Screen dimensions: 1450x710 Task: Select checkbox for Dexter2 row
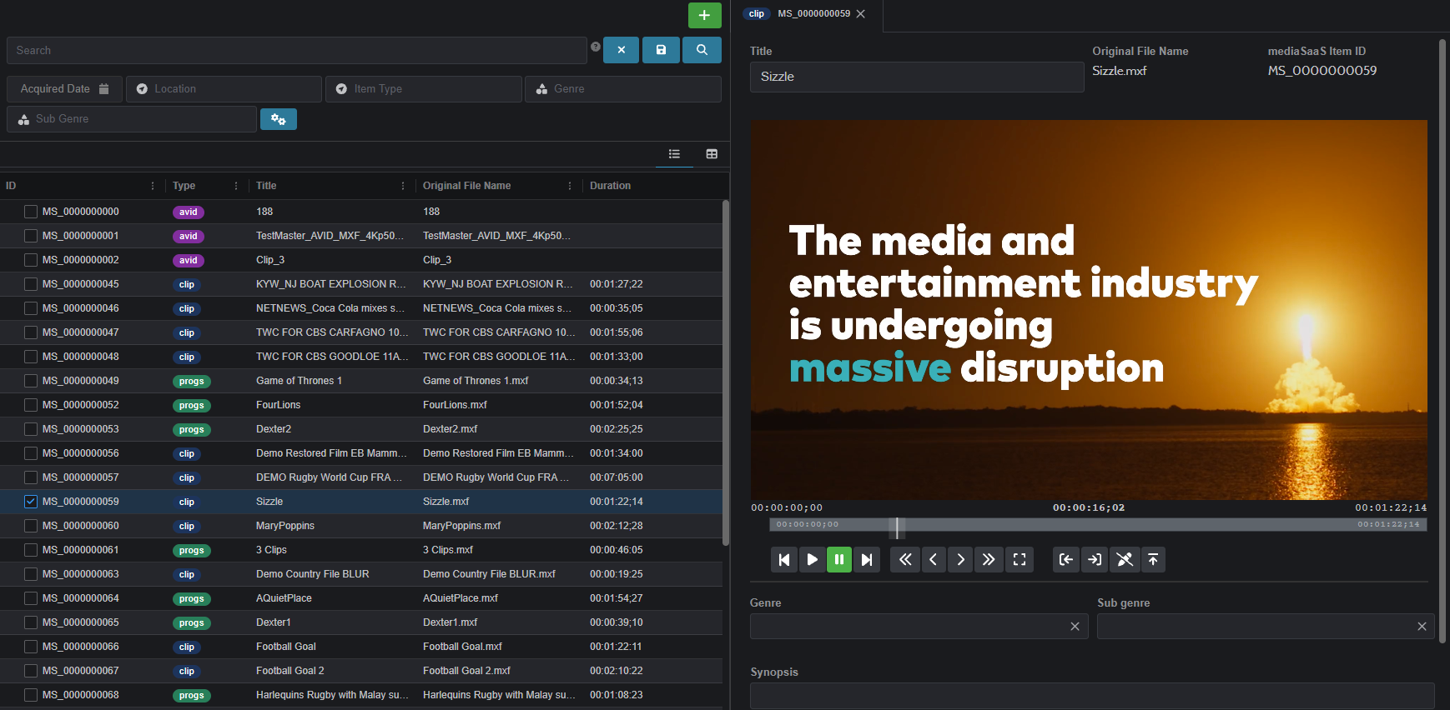coord(31,429)
